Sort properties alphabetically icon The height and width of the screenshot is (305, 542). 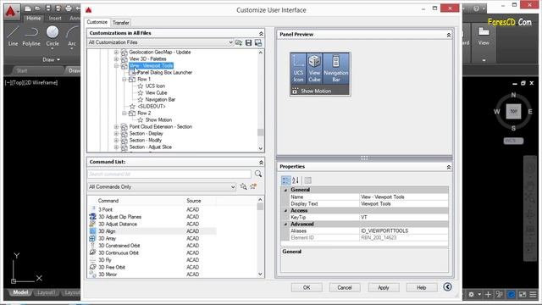point(296,180)
